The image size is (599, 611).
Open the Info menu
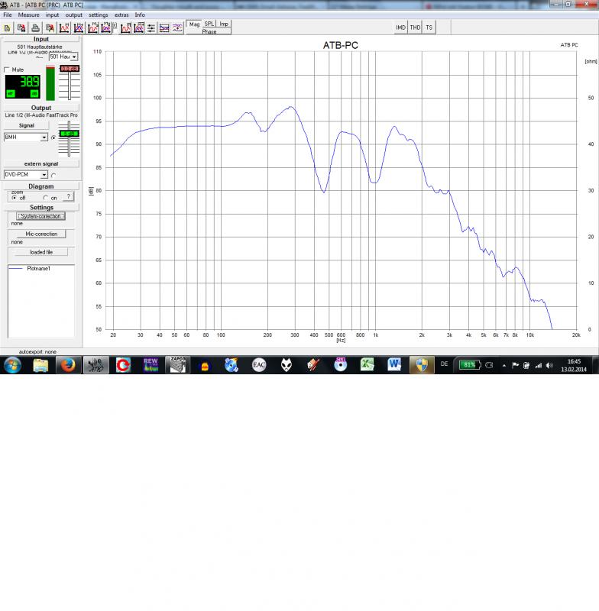140,15
